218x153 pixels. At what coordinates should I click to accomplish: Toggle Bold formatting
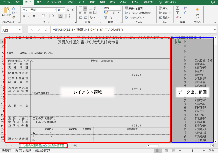click(x=24, y=16)
